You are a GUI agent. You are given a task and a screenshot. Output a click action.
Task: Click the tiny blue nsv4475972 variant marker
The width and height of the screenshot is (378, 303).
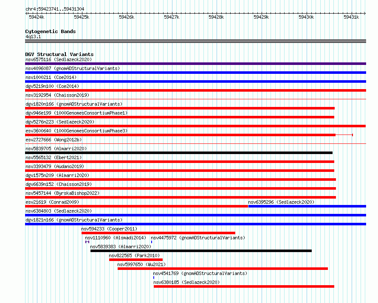coord(152,242)
